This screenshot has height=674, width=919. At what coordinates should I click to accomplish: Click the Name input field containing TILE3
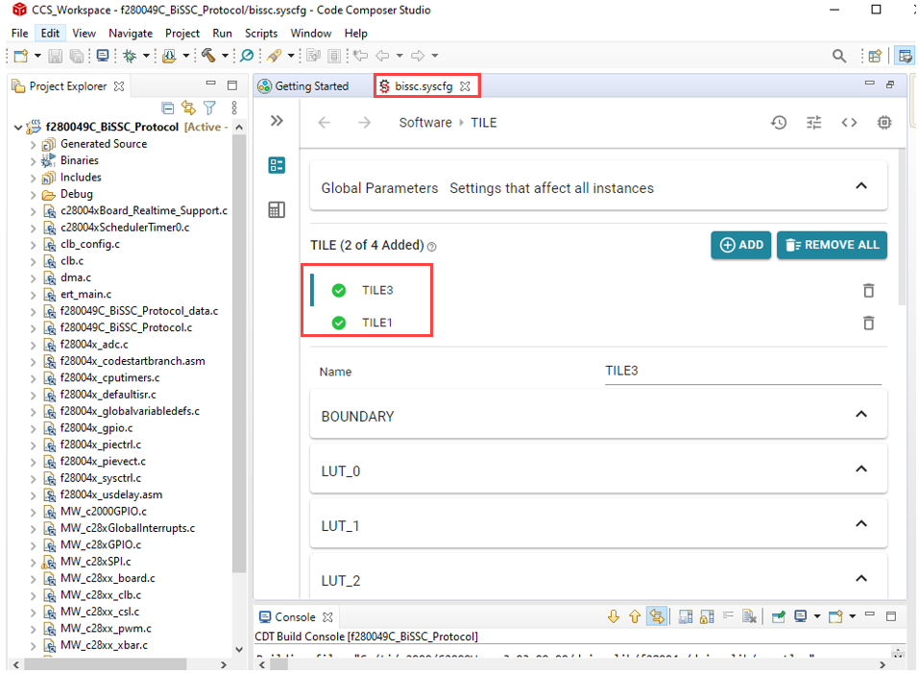(x=742, y=372)
